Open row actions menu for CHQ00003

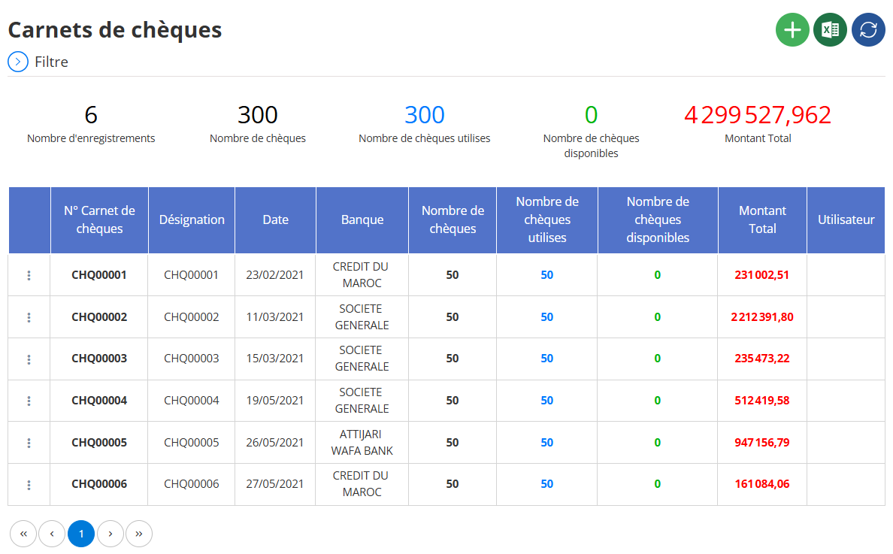click(x=29, y=359)
